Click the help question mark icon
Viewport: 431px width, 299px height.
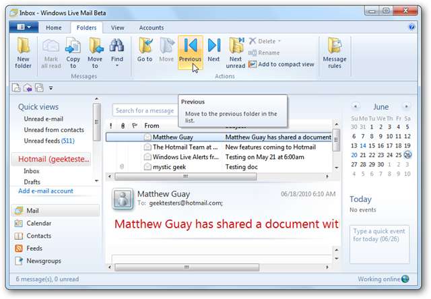[x=411, y=27]
